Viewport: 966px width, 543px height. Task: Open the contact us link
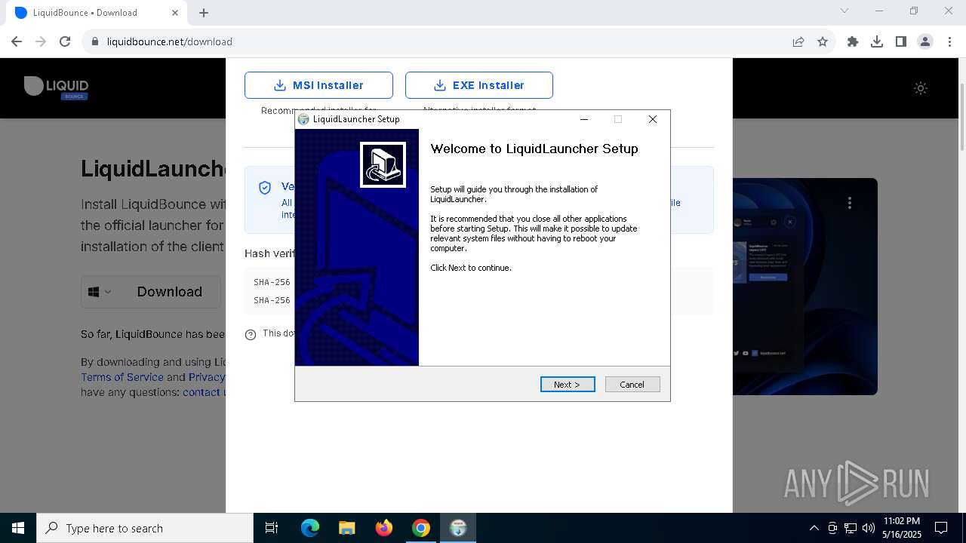click(x=204, y=392)
